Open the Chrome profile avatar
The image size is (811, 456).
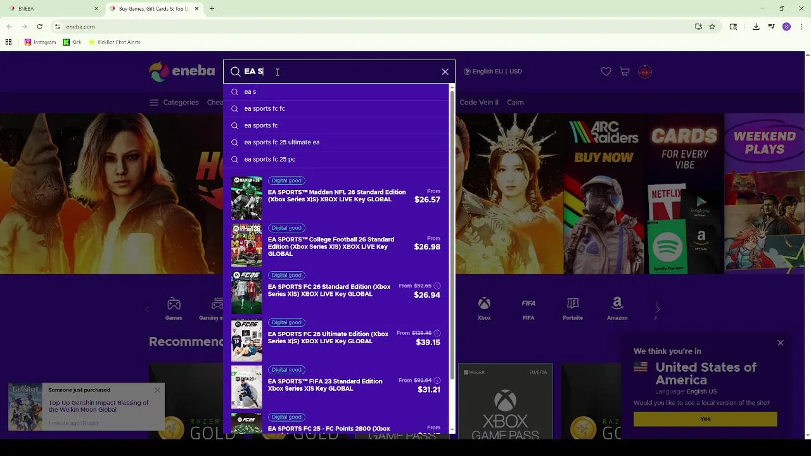(786, 27)
